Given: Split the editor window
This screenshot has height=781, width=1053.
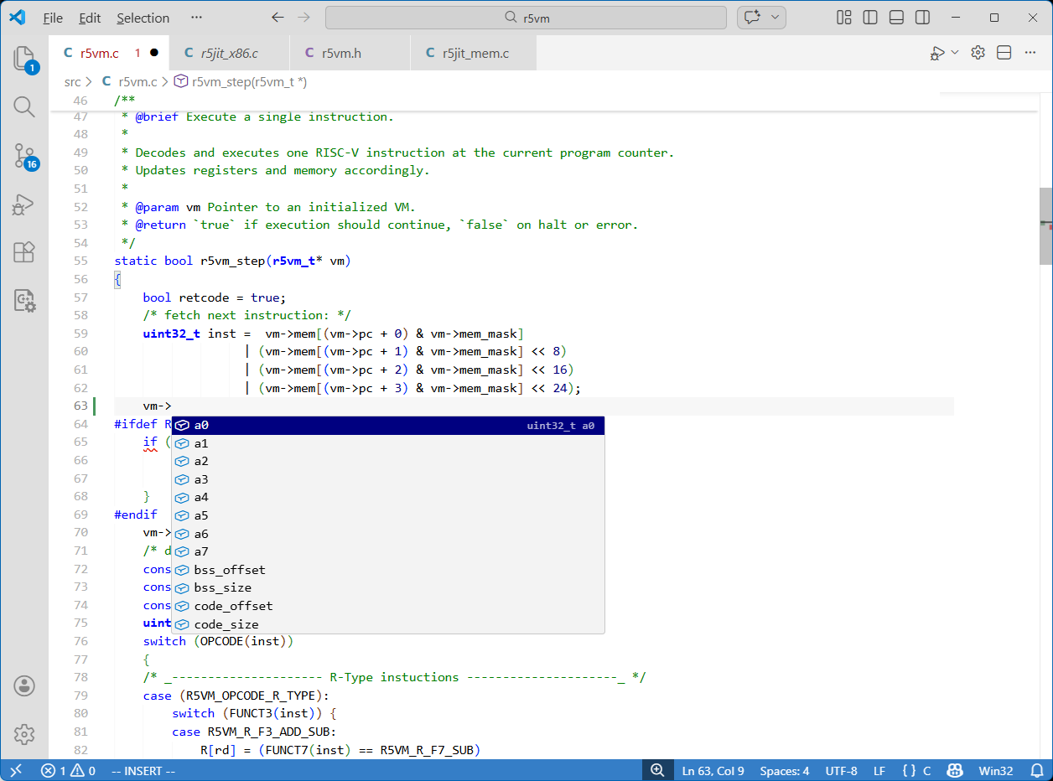Looking at the screenshot, I should [x=1004, y=52].
